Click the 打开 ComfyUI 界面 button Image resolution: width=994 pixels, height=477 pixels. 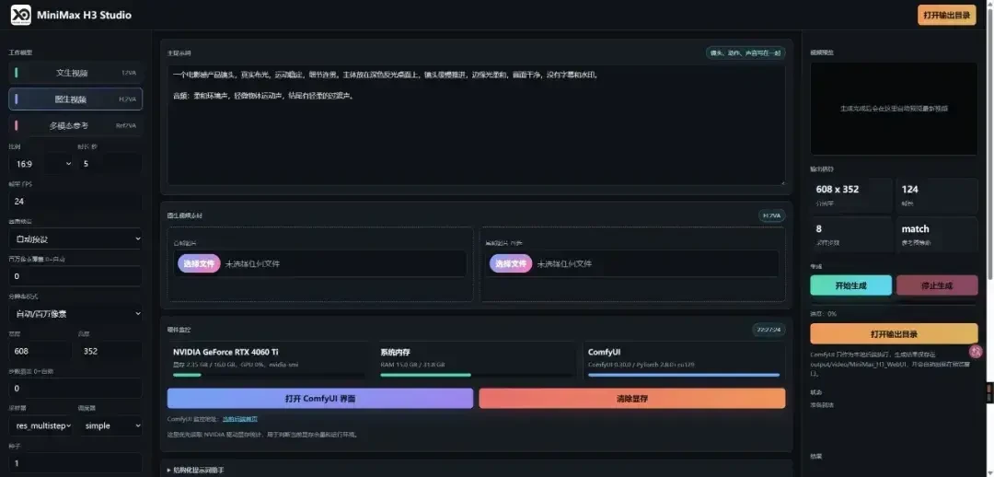(320, 399)
